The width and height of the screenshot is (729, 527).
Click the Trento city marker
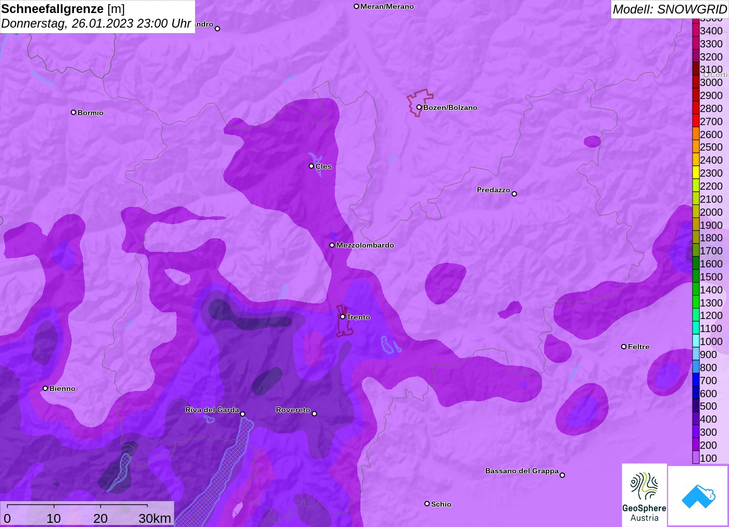point(343,317)
